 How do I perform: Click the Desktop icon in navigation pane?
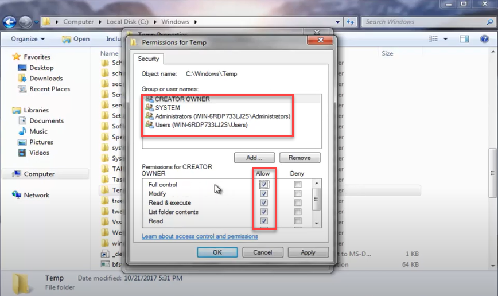(x=22, y=68)
